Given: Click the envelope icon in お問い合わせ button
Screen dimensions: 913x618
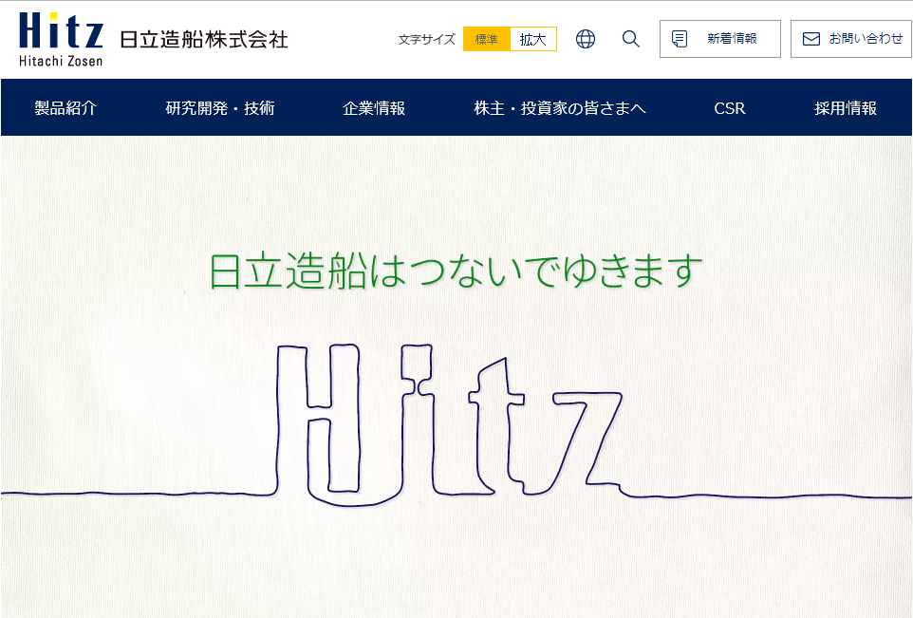Looking at the screenshot, I should [811, 39].
